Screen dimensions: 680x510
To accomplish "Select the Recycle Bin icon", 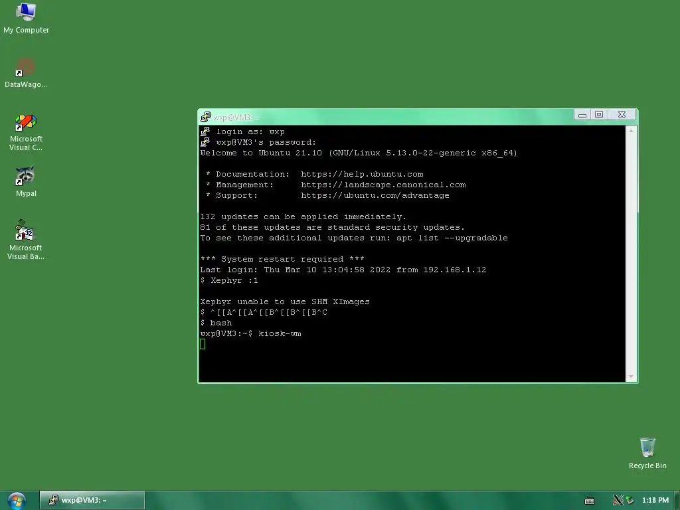I will click(x=647, y=453).
